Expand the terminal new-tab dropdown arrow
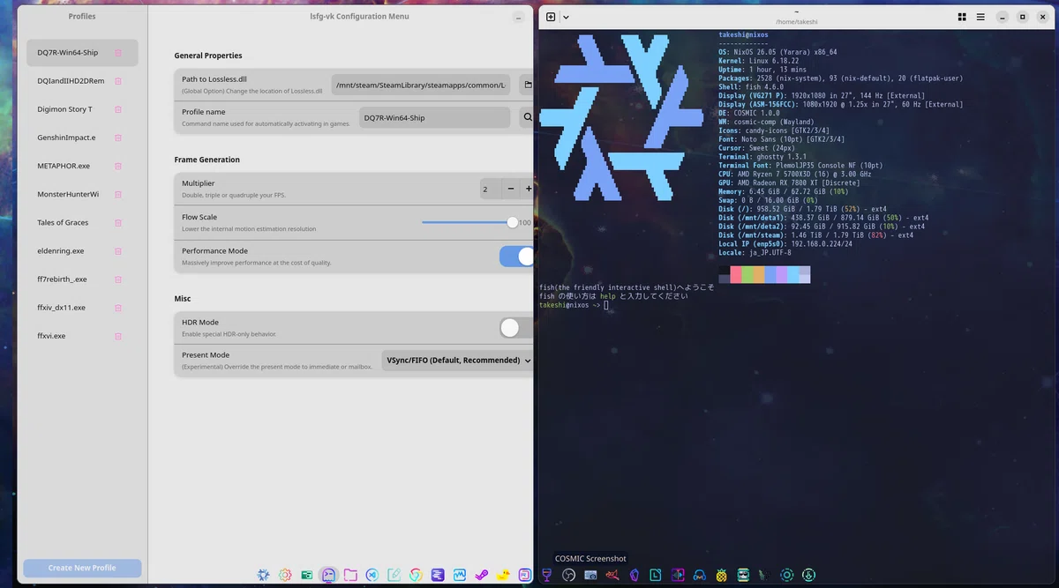Image resolution: width=1059 pixels, height=588 pixels. [x=566, y=17]
